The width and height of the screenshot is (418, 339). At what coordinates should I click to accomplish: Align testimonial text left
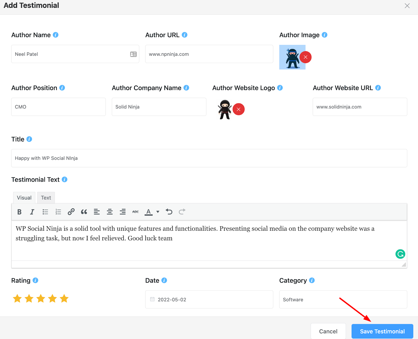[97, 212]
